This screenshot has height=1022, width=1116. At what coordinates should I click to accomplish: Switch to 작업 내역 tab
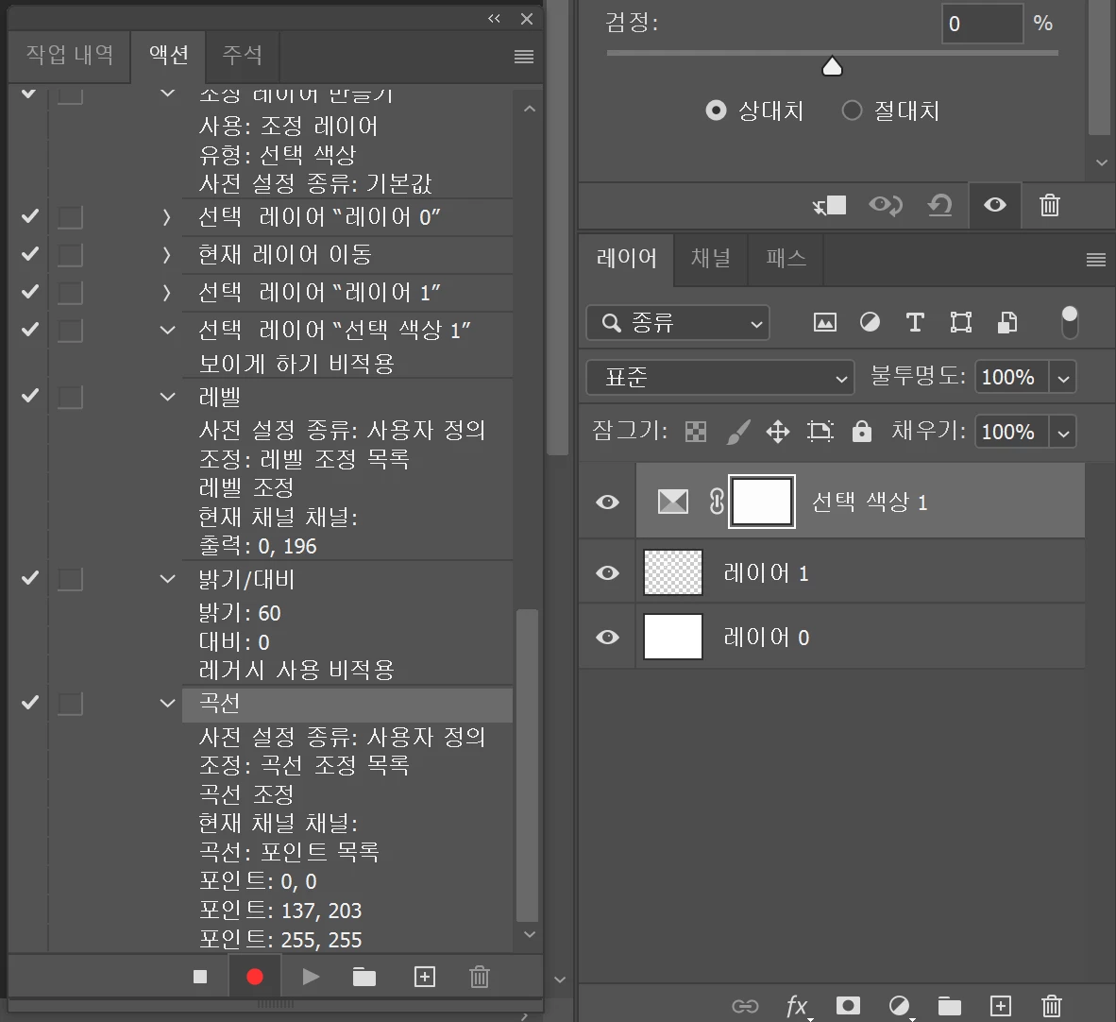70,55
